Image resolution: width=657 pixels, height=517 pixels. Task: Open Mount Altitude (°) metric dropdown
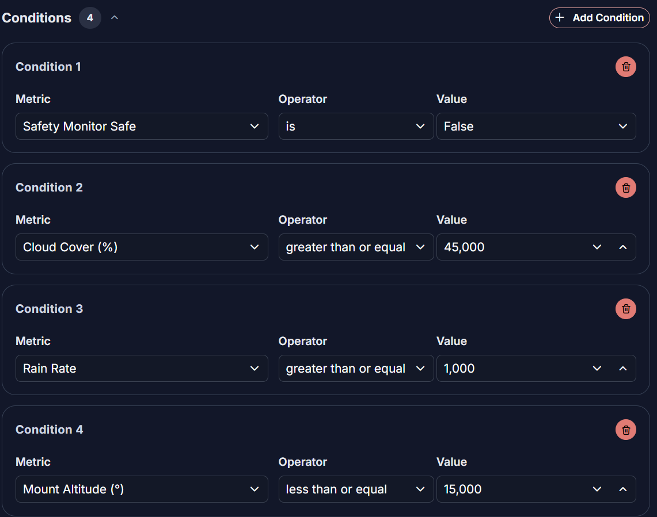[142, 489]
